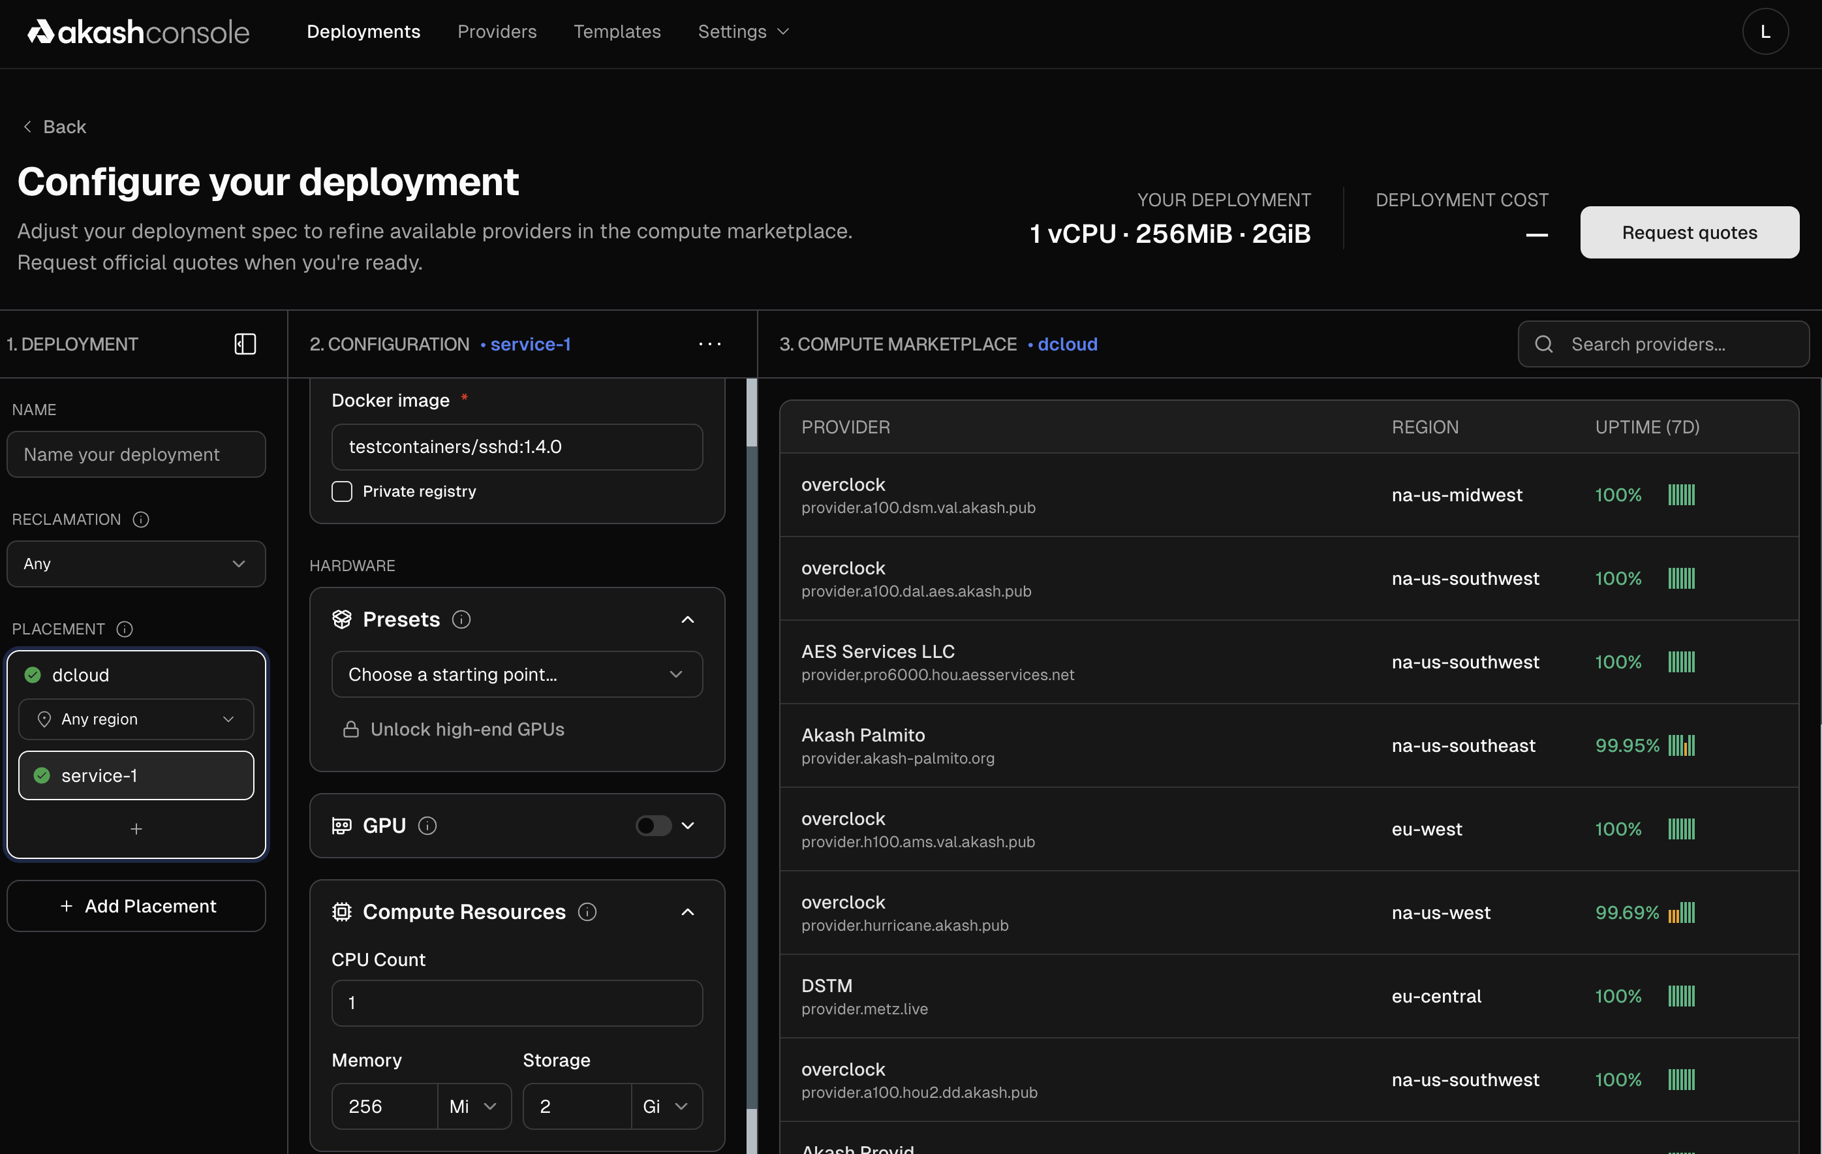1822x1154 pixels.
Task: Click the service-1 green check icon
Action: pos(42,775)
